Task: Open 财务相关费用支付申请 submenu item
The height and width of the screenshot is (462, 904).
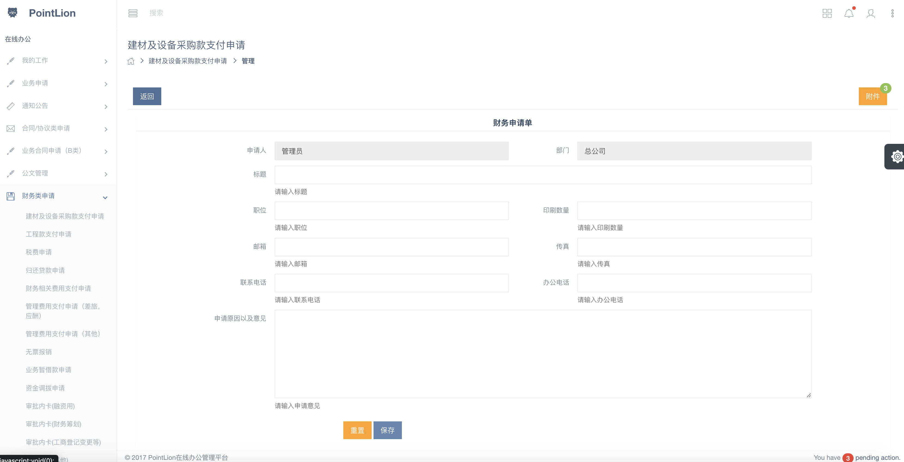Action: 58,288
